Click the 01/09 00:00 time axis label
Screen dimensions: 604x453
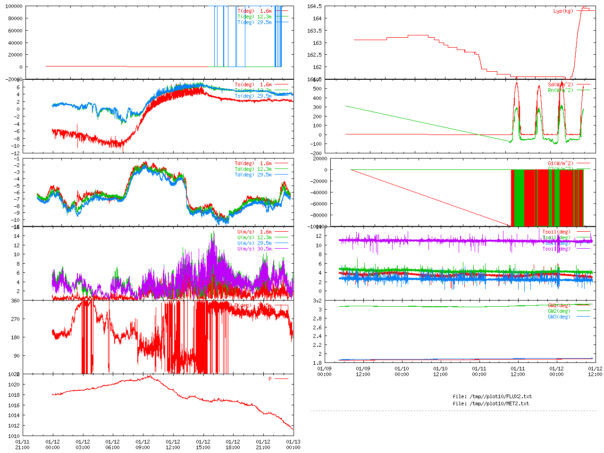tap(324, 371)
